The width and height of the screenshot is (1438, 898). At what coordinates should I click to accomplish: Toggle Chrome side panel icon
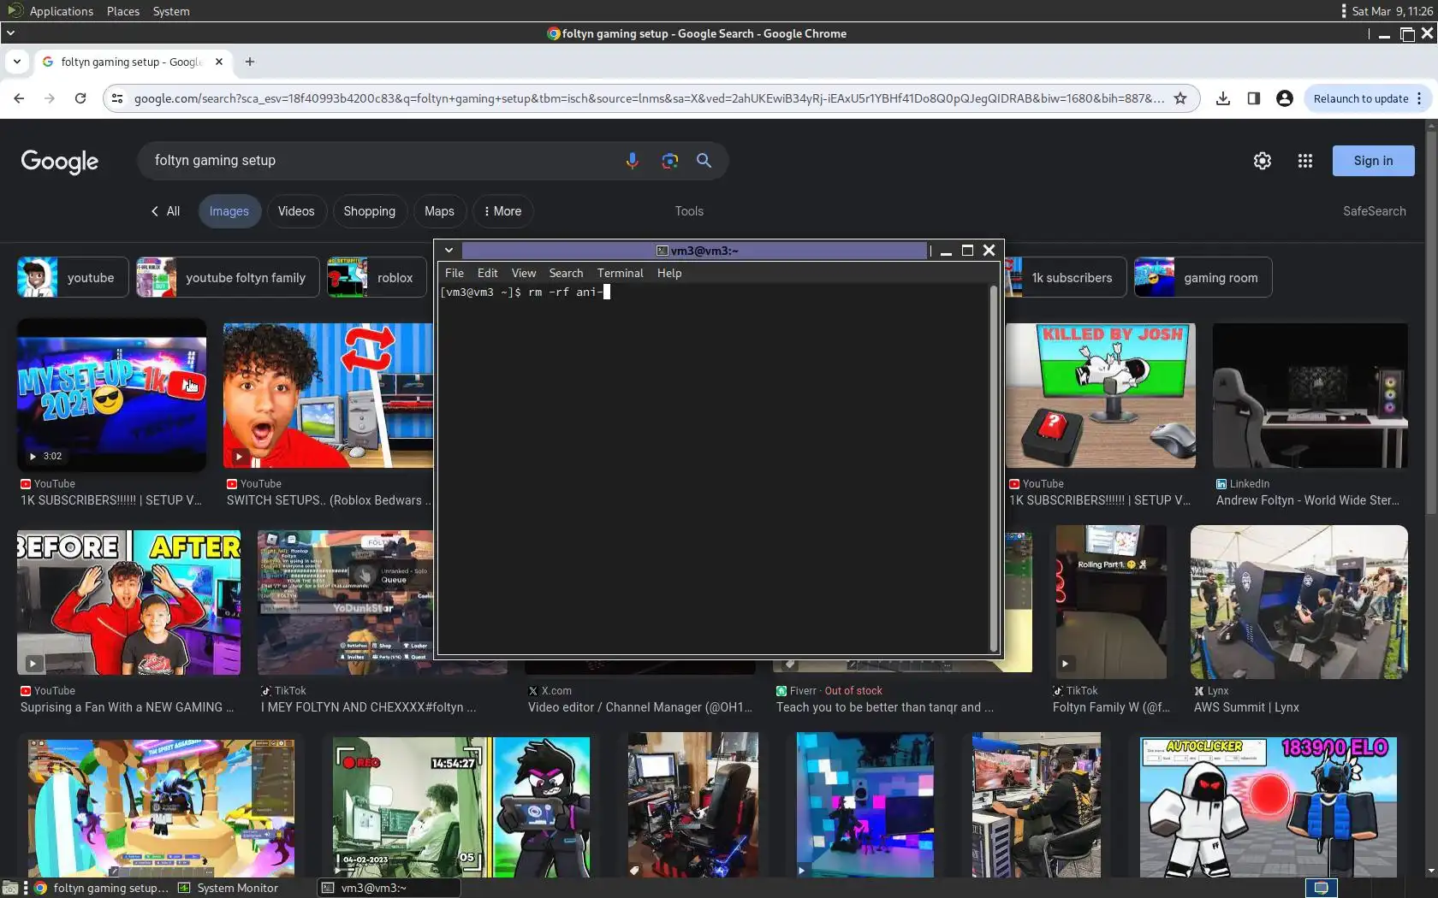[1254, 98]
